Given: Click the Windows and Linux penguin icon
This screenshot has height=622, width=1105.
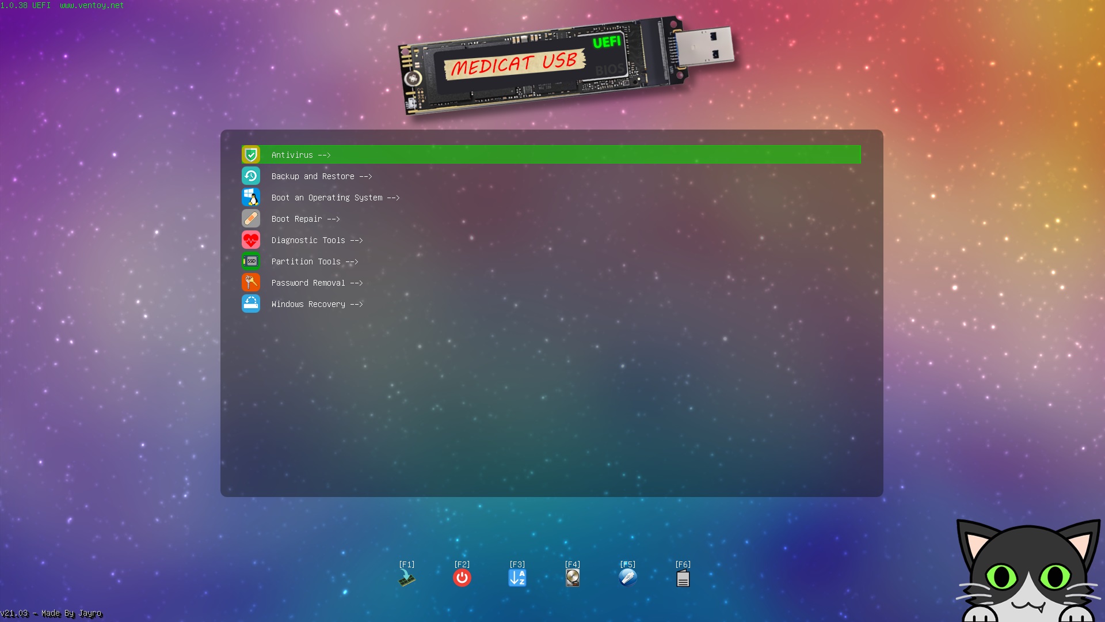Looking at the screenshot, I should click(251, 198).
